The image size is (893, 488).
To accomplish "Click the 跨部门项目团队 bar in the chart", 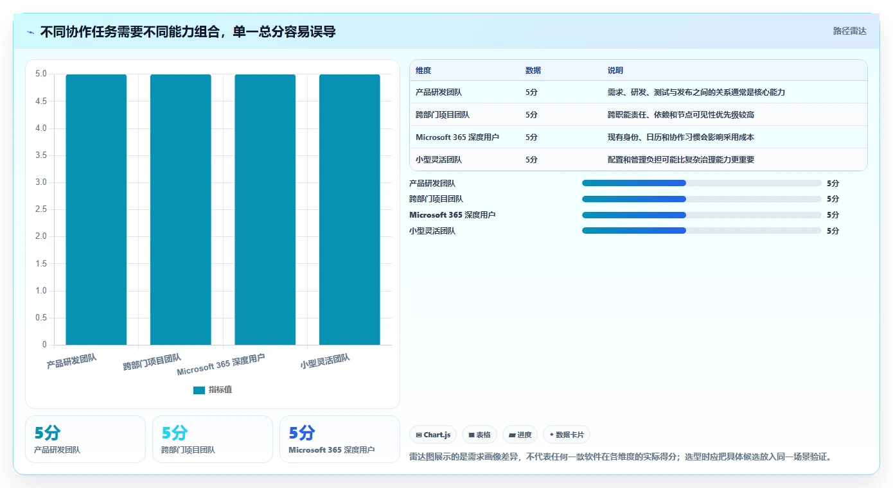I will [x=181, y=209].
